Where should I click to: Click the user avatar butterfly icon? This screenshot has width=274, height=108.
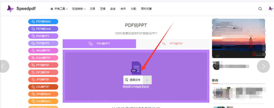pos(271,9)
